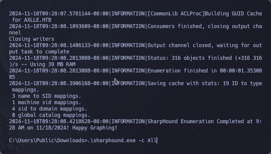Click the 'Closing writers' output line
The height and width of the screenshot is (154, 271).
click(x=32, y=39)
